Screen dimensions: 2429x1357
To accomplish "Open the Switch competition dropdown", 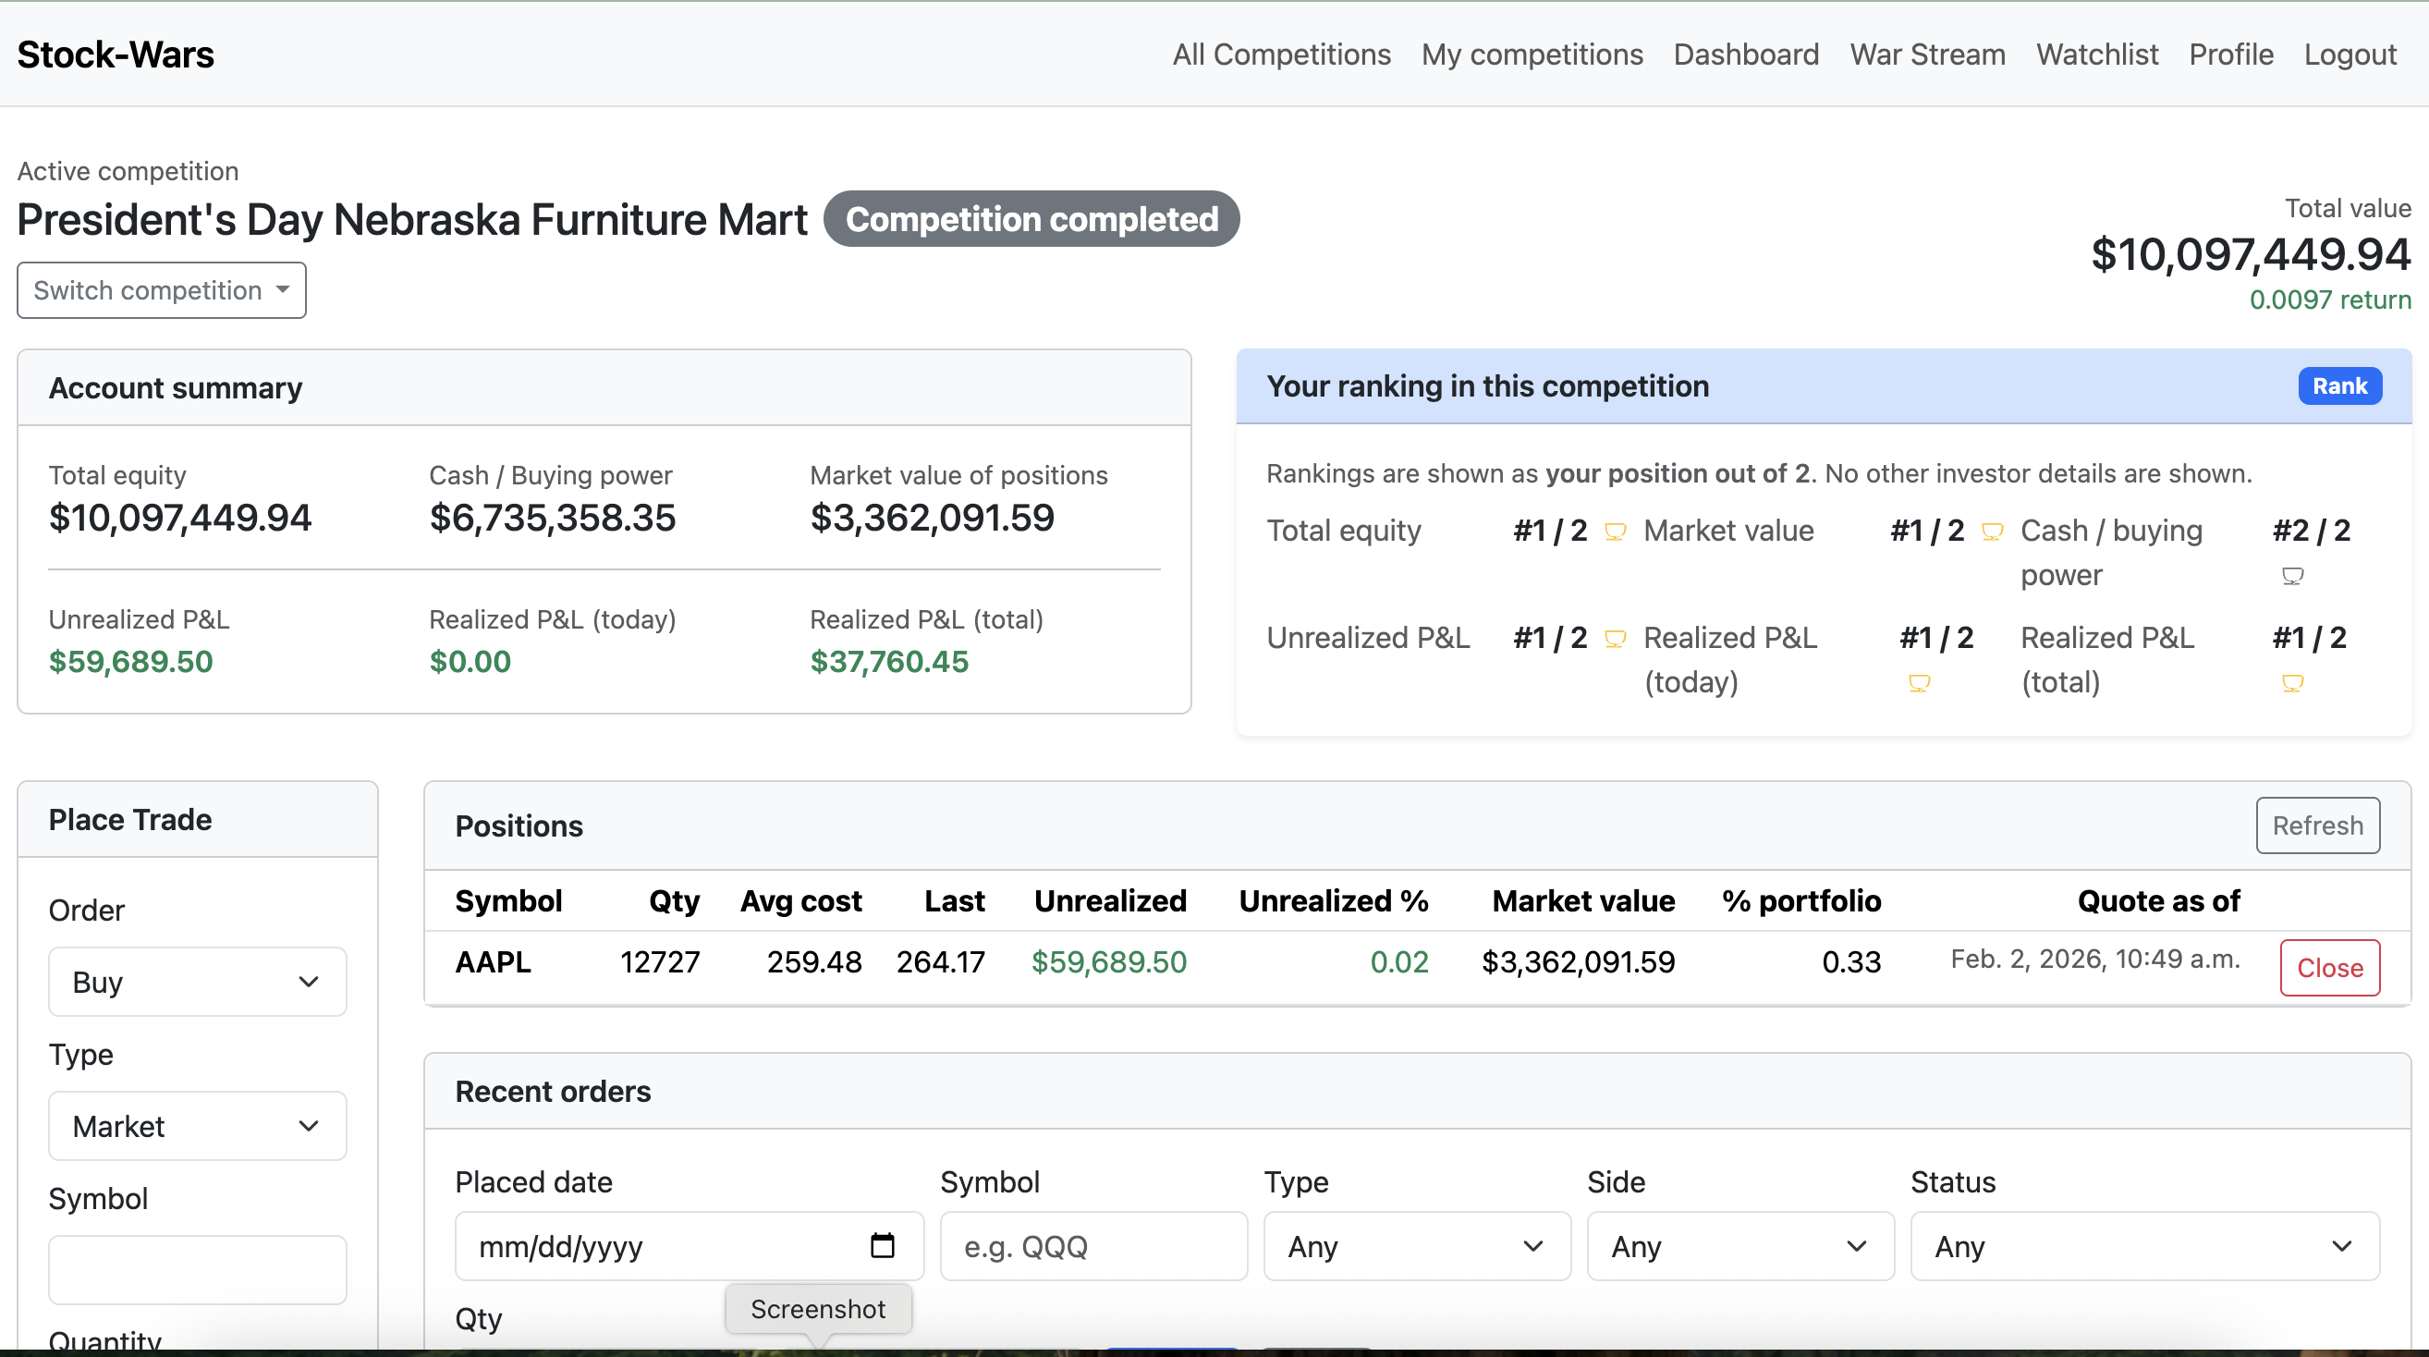I will pos(160,289).
